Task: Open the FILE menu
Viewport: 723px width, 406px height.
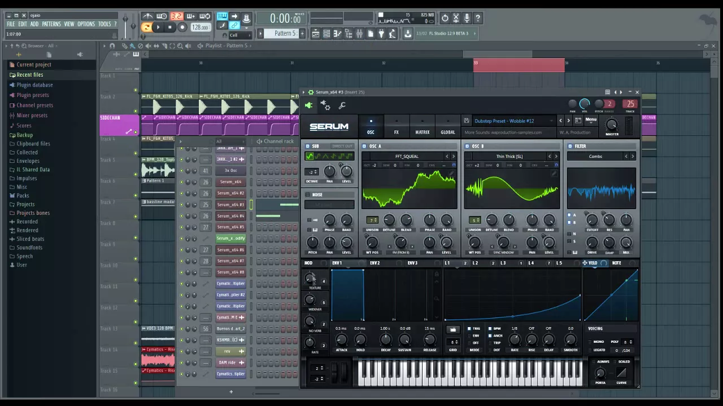Action: click(11, 24)
